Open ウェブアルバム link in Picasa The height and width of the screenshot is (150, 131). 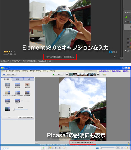tap(116, 71)
